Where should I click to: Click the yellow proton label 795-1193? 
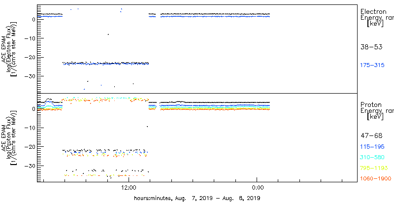(374, 168)
